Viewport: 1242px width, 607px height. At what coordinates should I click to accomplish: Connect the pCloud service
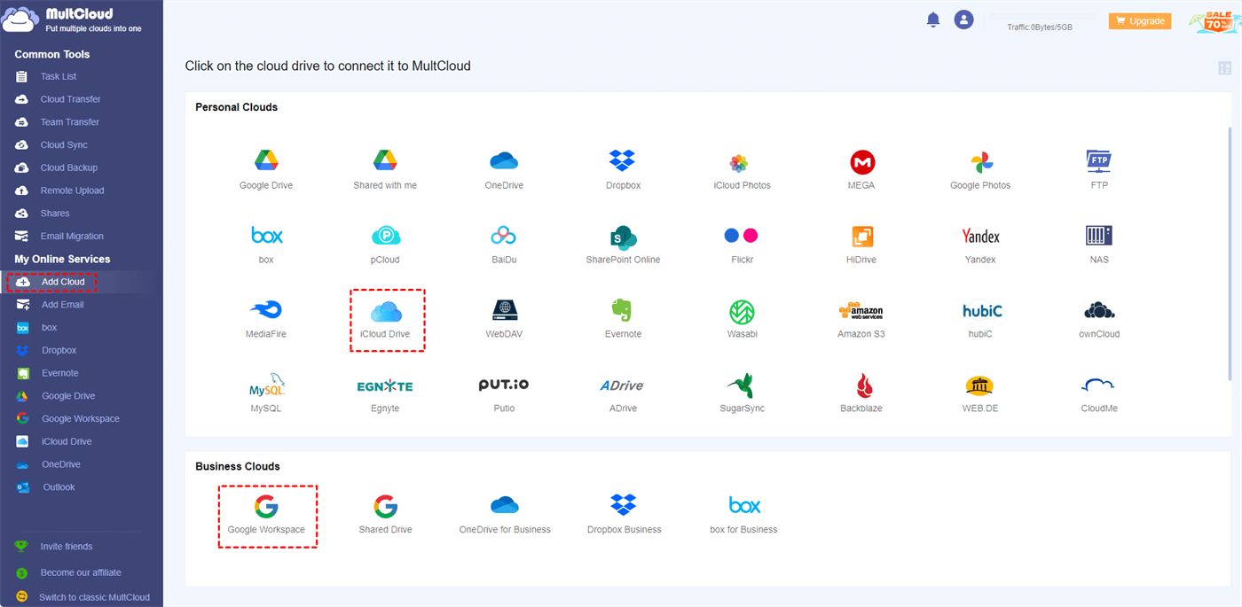[385, 244]
